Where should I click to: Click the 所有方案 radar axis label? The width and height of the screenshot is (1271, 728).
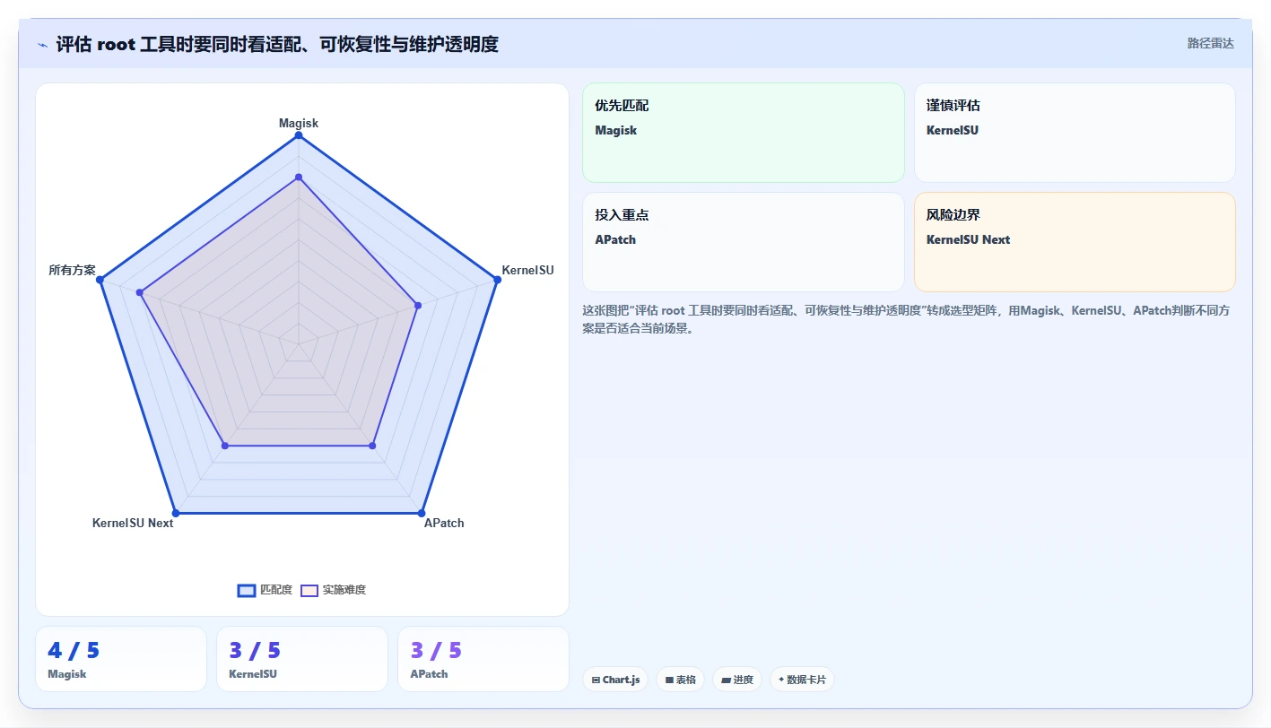pyautogui.click(x=72, y=270)
